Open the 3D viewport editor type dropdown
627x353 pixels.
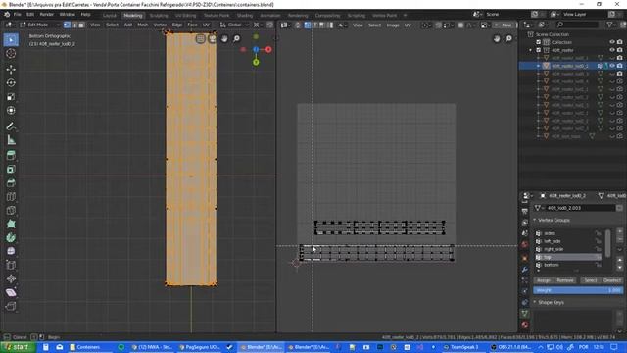tap(9, 25)
